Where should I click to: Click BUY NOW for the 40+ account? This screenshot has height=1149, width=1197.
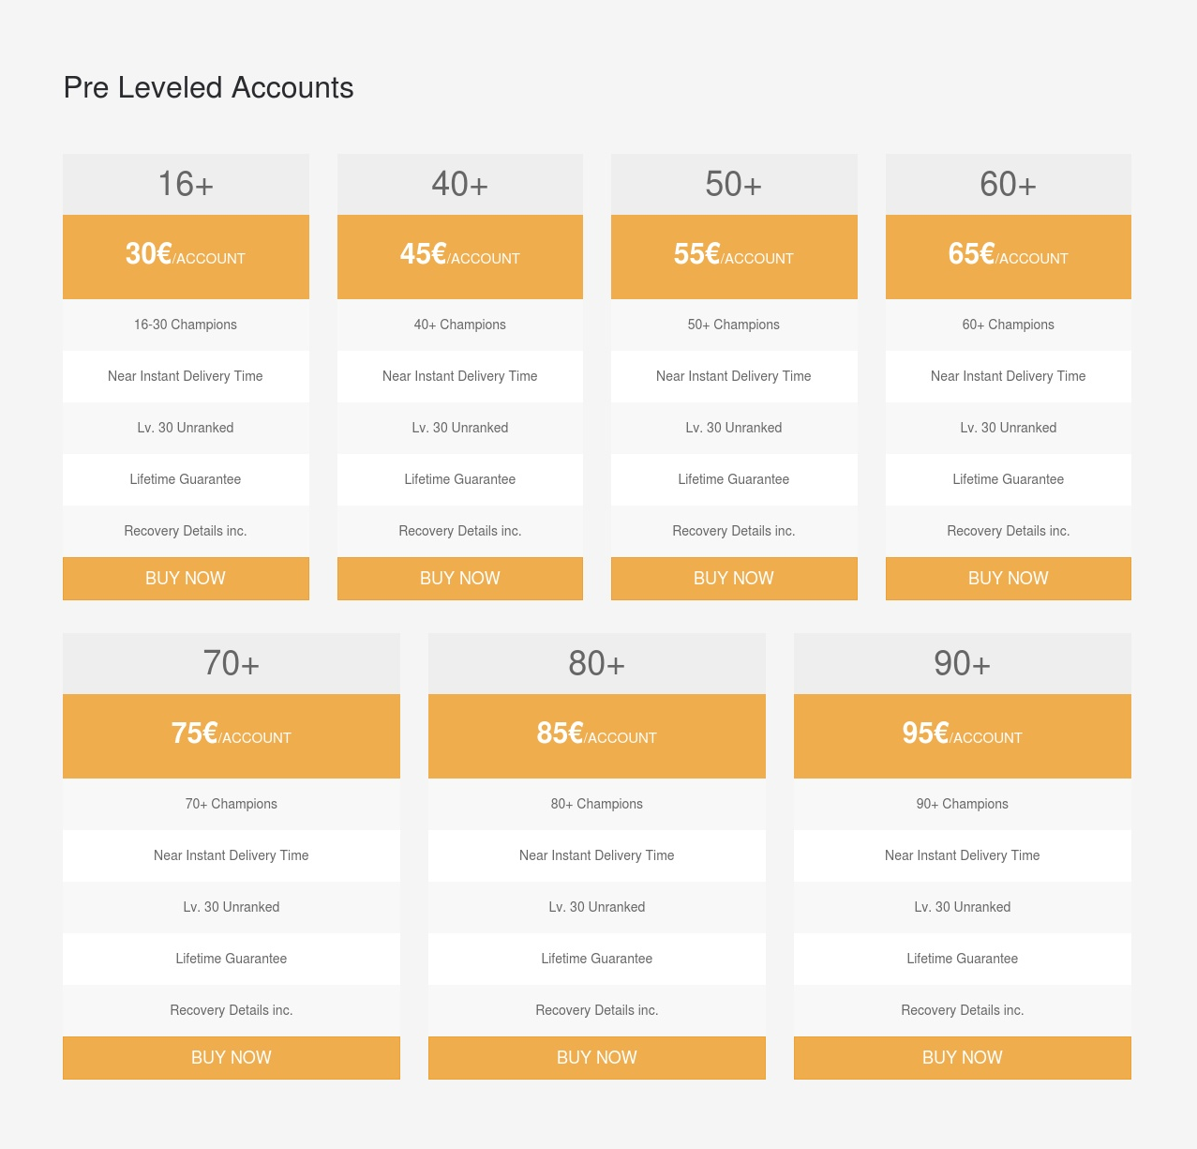coord(460,579)
